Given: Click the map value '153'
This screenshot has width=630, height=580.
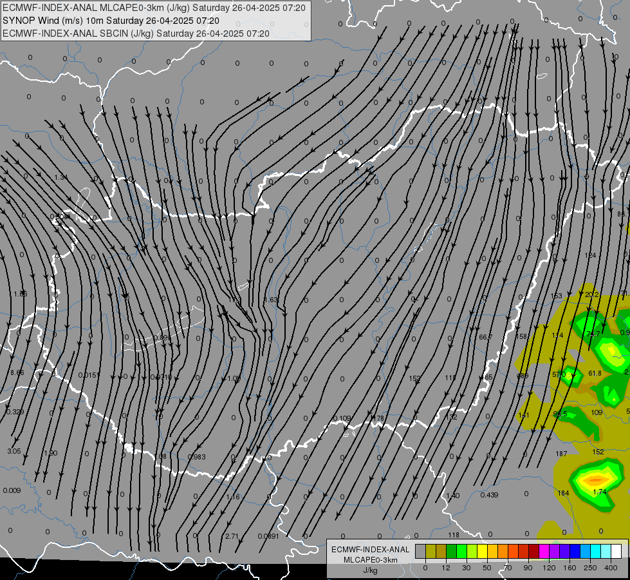Looking at the screenshot, I should point(556,296).
